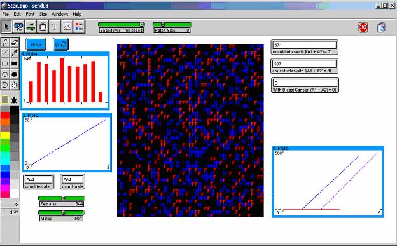Adjust the Females slider handle
This screenshot has height=246, width=397.
[x=64, y=198]
